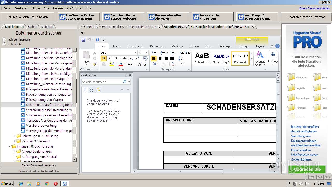Click the Format Painter brush icon
The height and width of the screenshot is (187, 332).
94,64
